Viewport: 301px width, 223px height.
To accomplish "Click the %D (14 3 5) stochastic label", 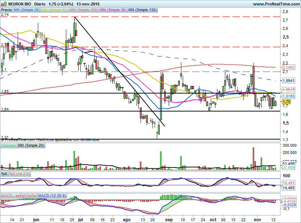I will (x=19, y=174).
